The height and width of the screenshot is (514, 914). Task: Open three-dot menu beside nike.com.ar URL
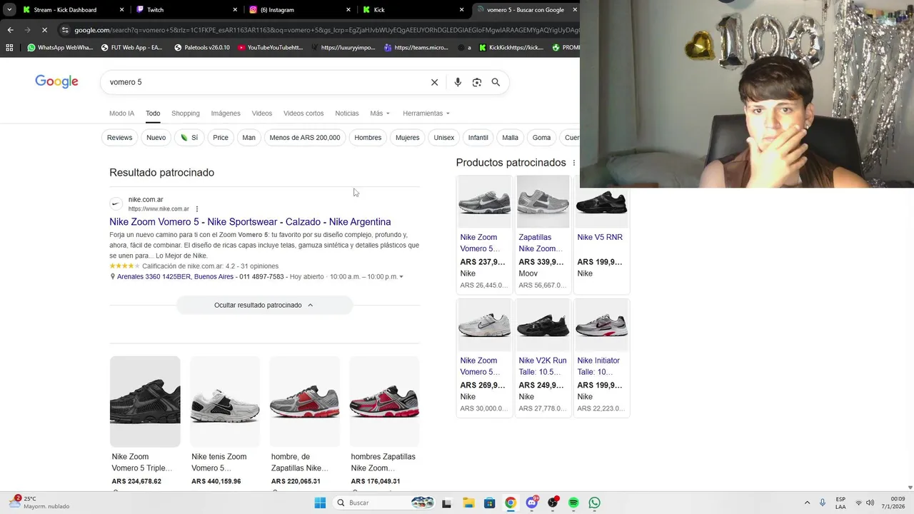(197, 209)
